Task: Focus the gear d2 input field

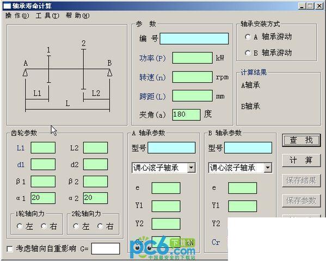Action: coord(95,165)
